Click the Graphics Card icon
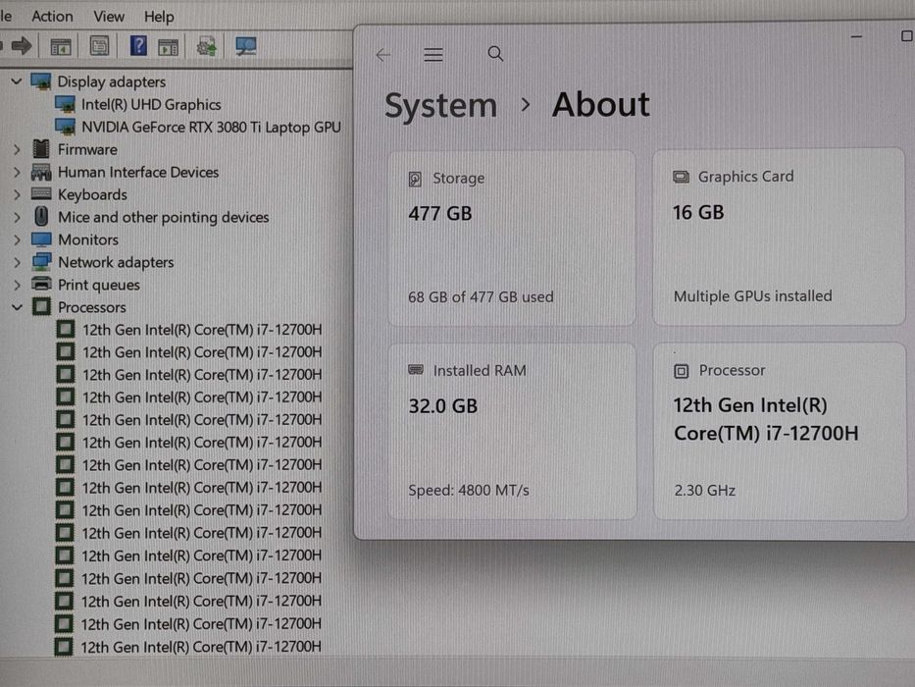 tap(681, 177)
